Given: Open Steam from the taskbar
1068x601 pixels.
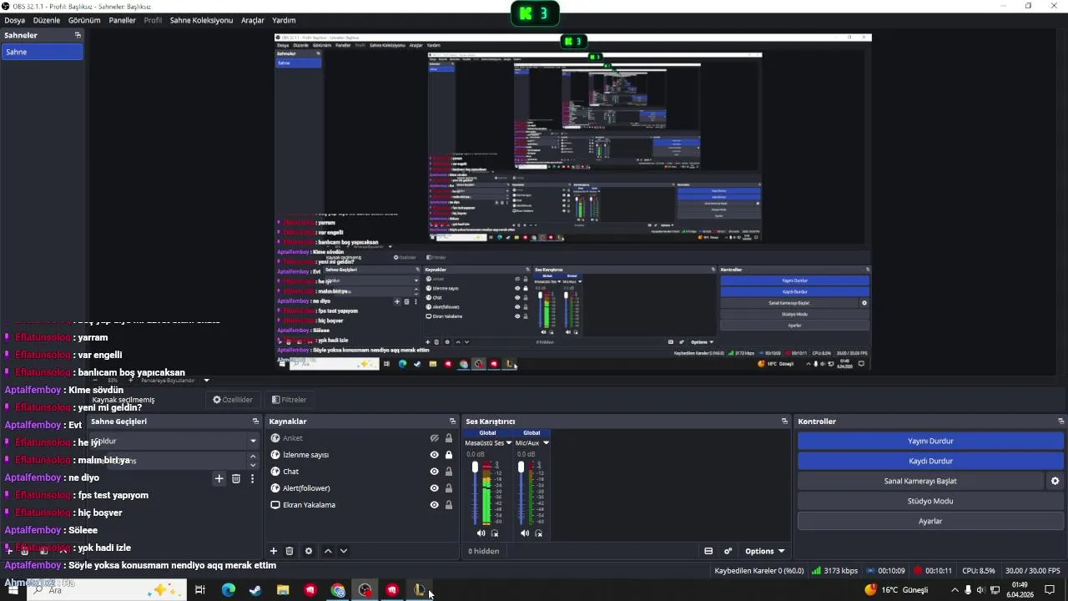Looking at the screenshot, I should pos(255,590).
